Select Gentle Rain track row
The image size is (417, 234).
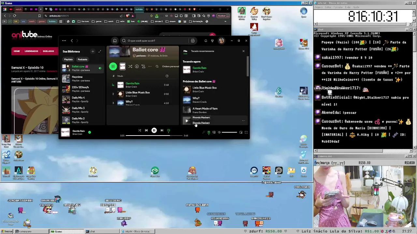pyautogui.click(x=142, y=85)
